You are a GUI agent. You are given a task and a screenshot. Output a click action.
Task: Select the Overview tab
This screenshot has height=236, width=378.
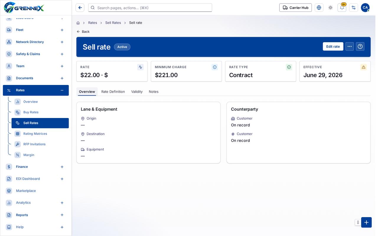click(87, 91)
